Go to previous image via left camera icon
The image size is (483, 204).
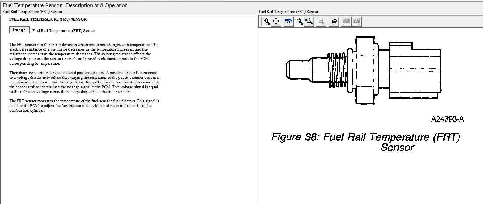(346, 21)
